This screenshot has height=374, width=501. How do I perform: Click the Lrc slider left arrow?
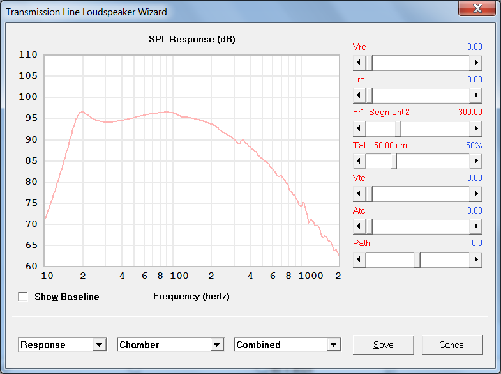point(359,95)
